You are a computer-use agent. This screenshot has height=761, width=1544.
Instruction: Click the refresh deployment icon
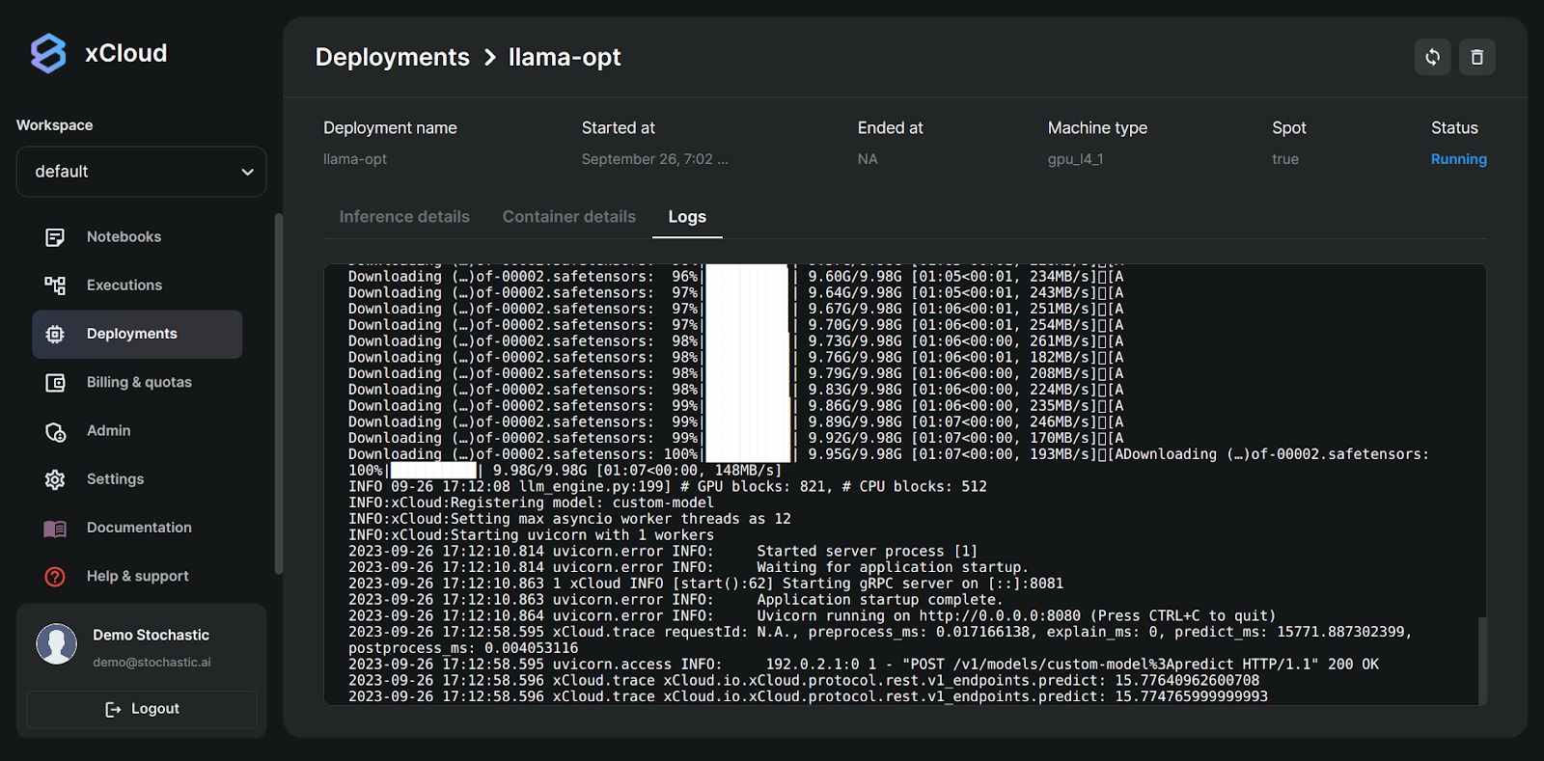[x=1433, y=57]
